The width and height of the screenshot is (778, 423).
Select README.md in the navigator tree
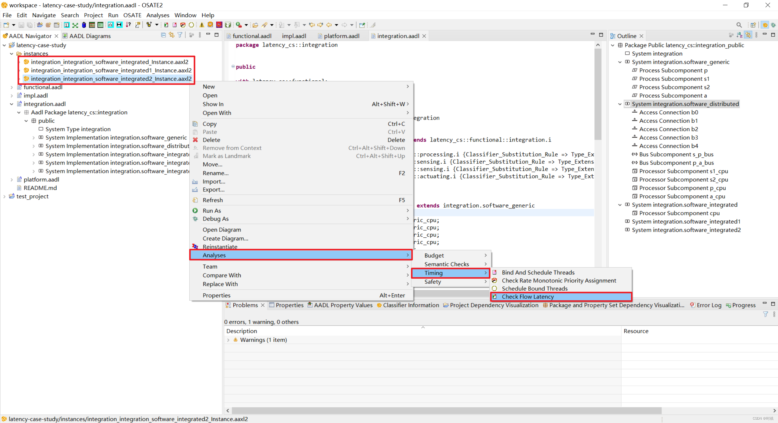40,188
